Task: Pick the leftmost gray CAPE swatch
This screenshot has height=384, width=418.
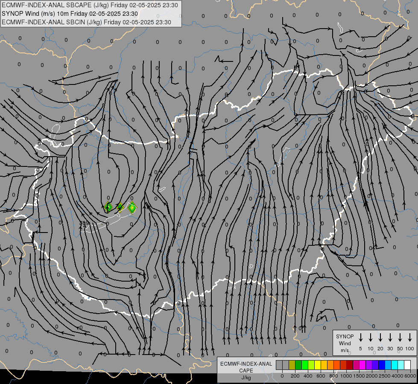Action: coord(279,365)
